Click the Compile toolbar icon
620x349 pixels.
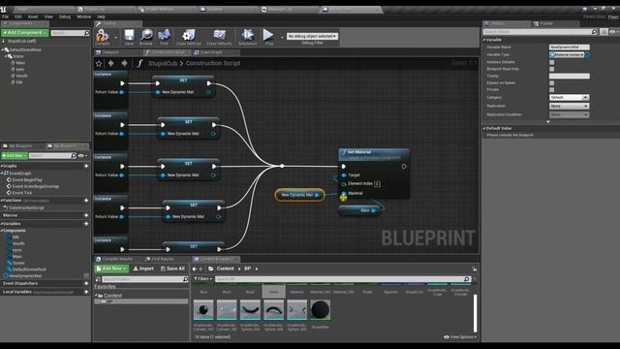[102, 36]
